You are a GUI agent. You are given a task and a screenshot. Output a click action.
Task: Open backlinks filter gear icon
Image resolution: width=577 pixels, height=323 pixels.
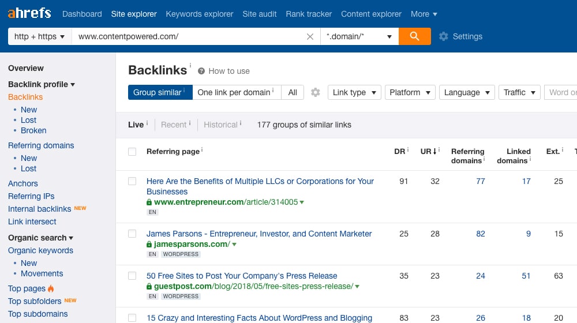pos(316,92)
